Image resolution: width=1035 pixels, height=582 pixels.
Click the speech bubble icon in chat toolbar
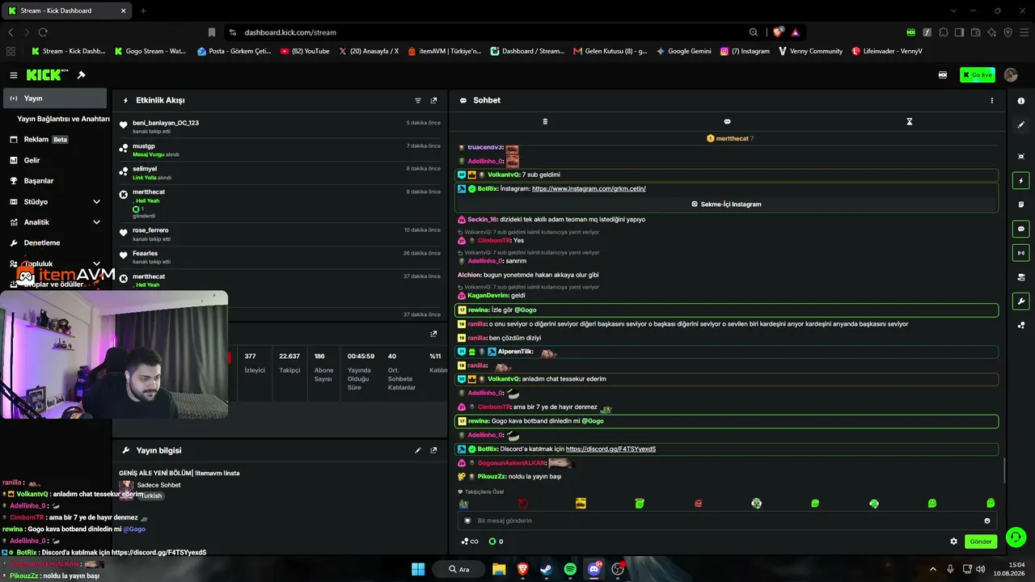[727, 121]
